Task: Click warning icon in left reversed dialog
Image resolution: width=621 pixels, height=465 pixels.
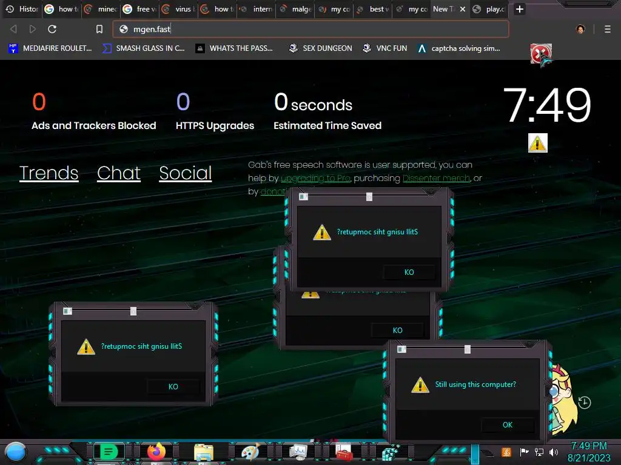Action: pyautogui.click(x=86, y=347)
